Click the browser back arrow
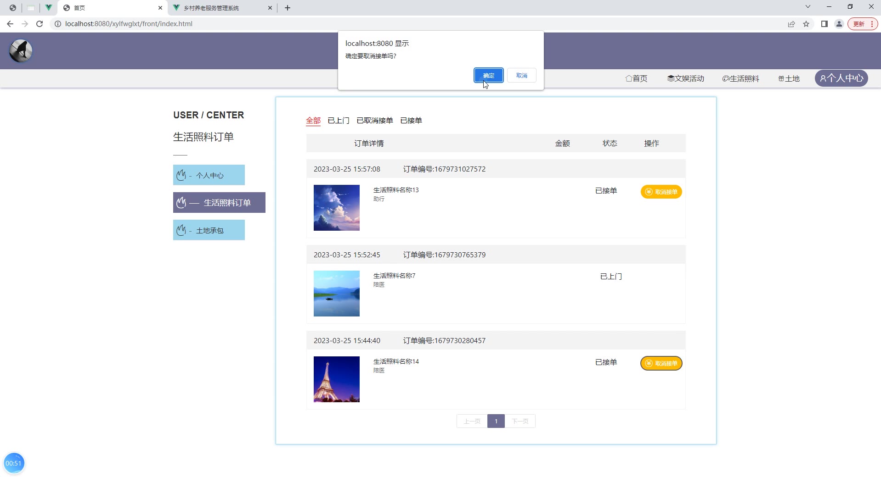 [x=10, y=24]
